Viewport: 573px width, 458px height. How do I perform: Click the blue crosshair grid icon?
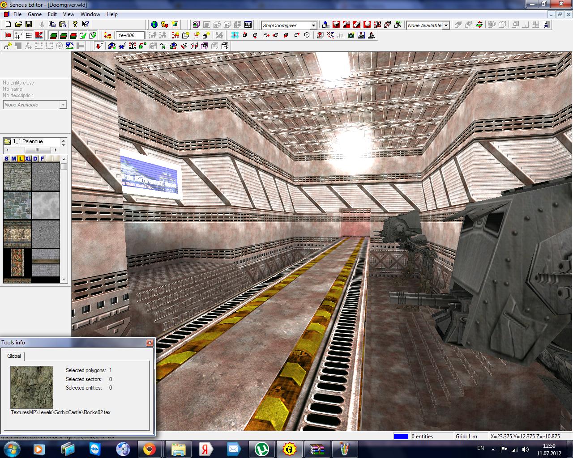tap(235, 35)
